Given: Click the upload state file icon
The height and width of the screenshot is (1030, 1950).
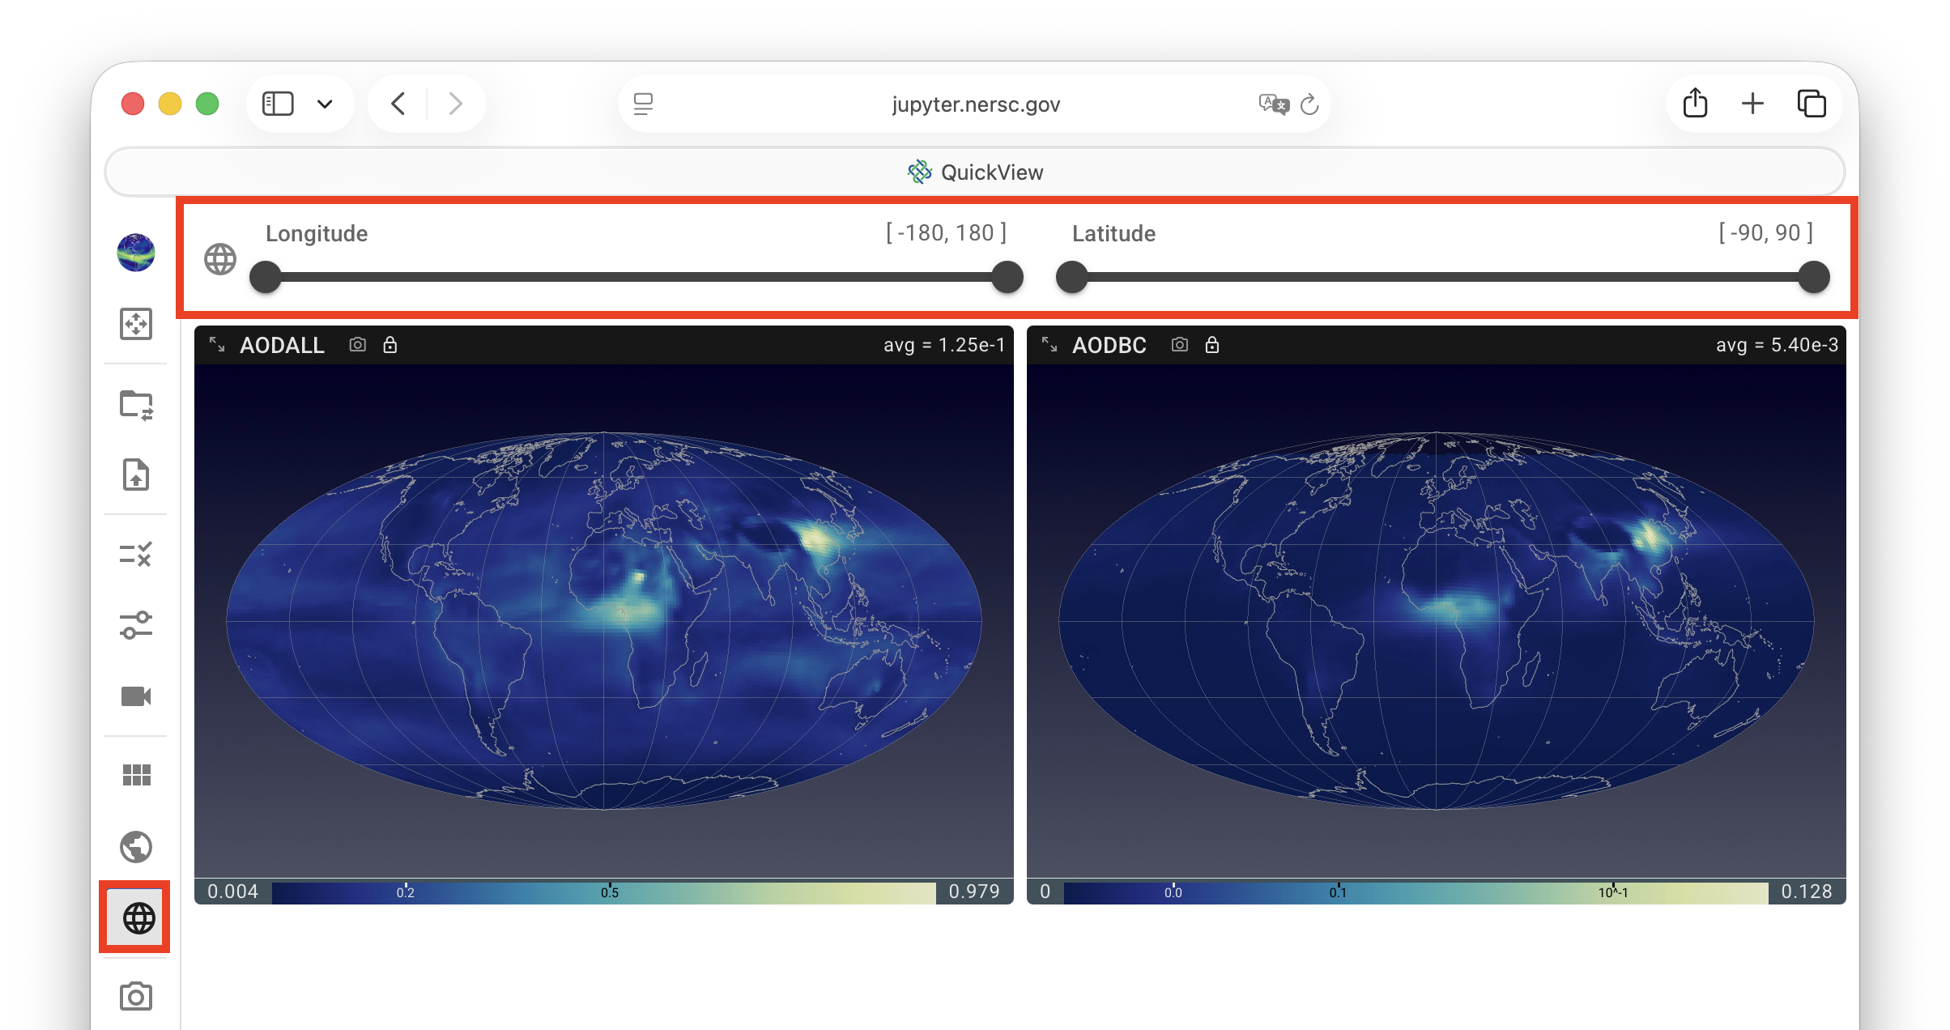Looking at the screenshot, I should 136,475.
